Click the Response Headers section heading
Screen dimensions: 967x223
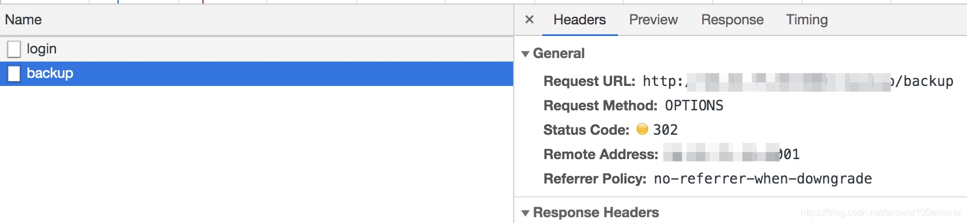click(596, 213)
